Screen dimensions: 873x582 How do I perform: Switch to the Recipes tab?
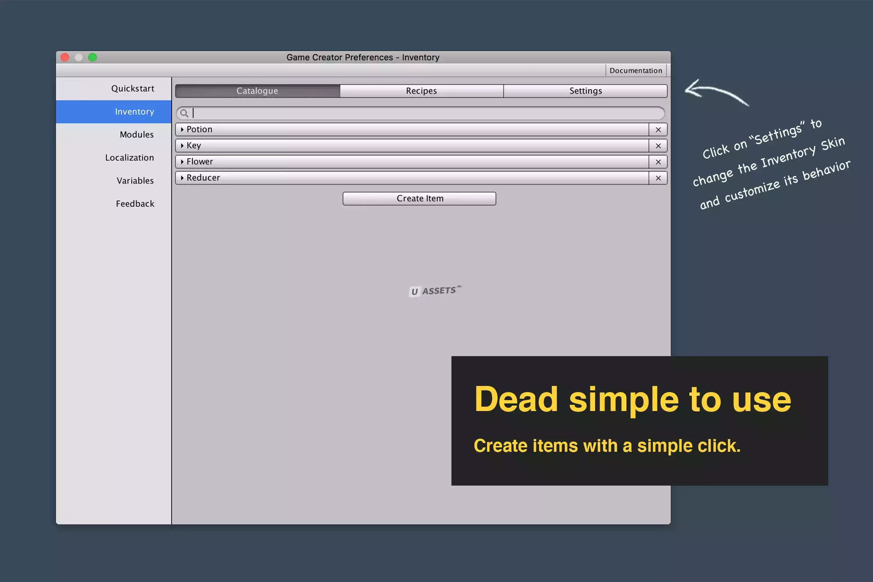(x=421, y=91)
